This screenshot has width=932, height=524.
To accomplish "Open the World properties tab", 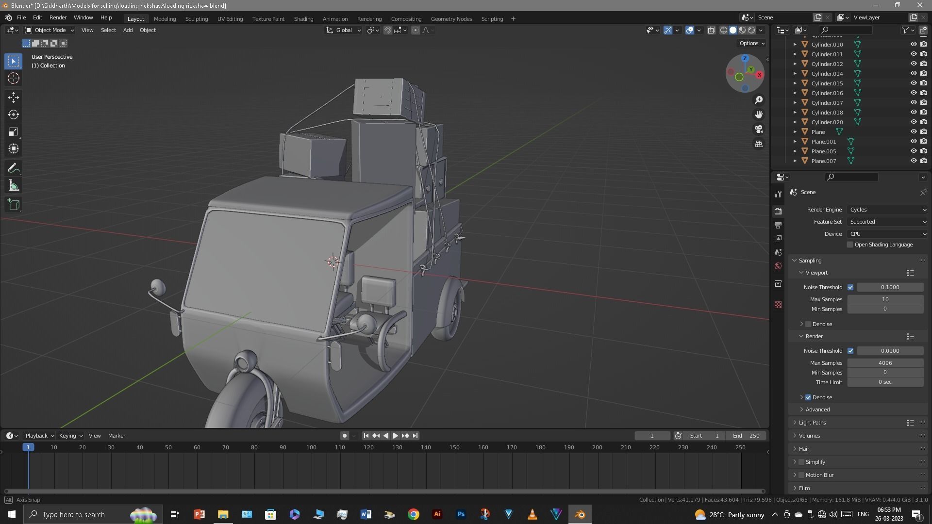I will pos(778,266).
